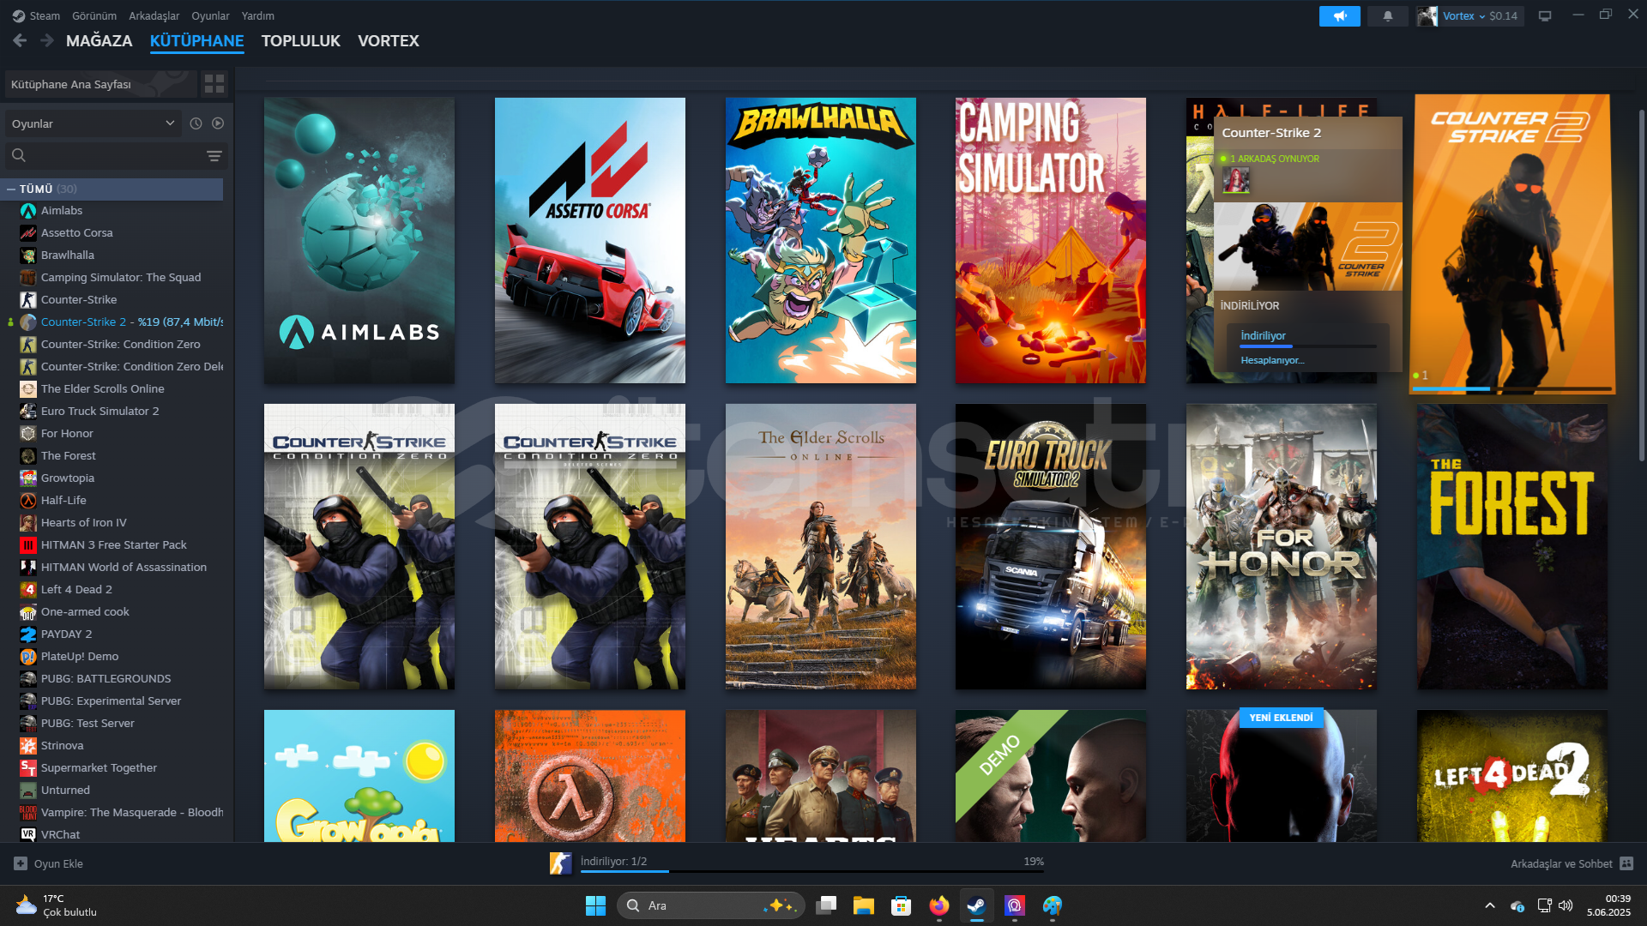Viewport: 1647px width, 926px height.
Task: Click the Big Picture mode monitor icon
Action: (1545, 15)
